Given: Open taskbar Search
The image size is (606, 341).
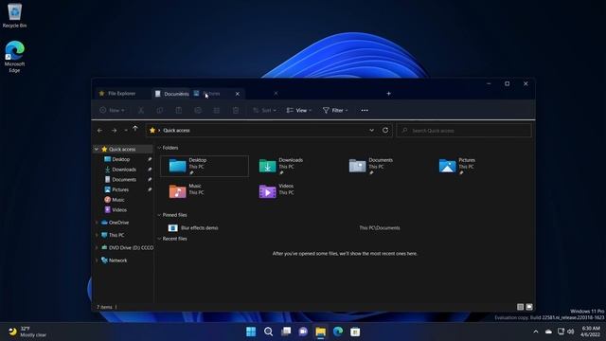Looking at the screenshot, I should point(268,332).
